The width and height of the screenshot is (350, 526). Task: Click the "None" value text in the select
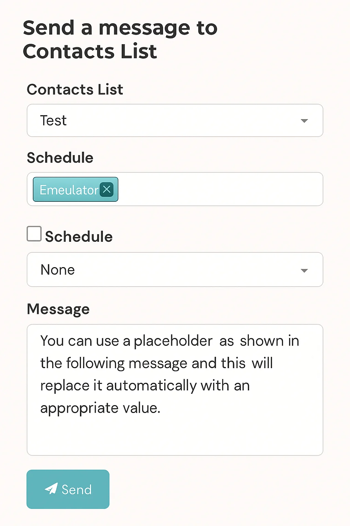57,270
